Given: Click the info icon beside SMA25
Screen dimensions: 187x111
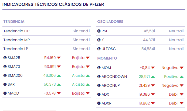Looking at the screenshot, I should coord(5,58).
